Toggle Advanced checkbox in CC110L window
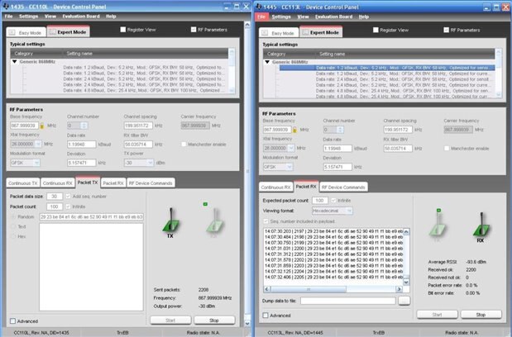 pyautogui.click(x=12, y=321)
